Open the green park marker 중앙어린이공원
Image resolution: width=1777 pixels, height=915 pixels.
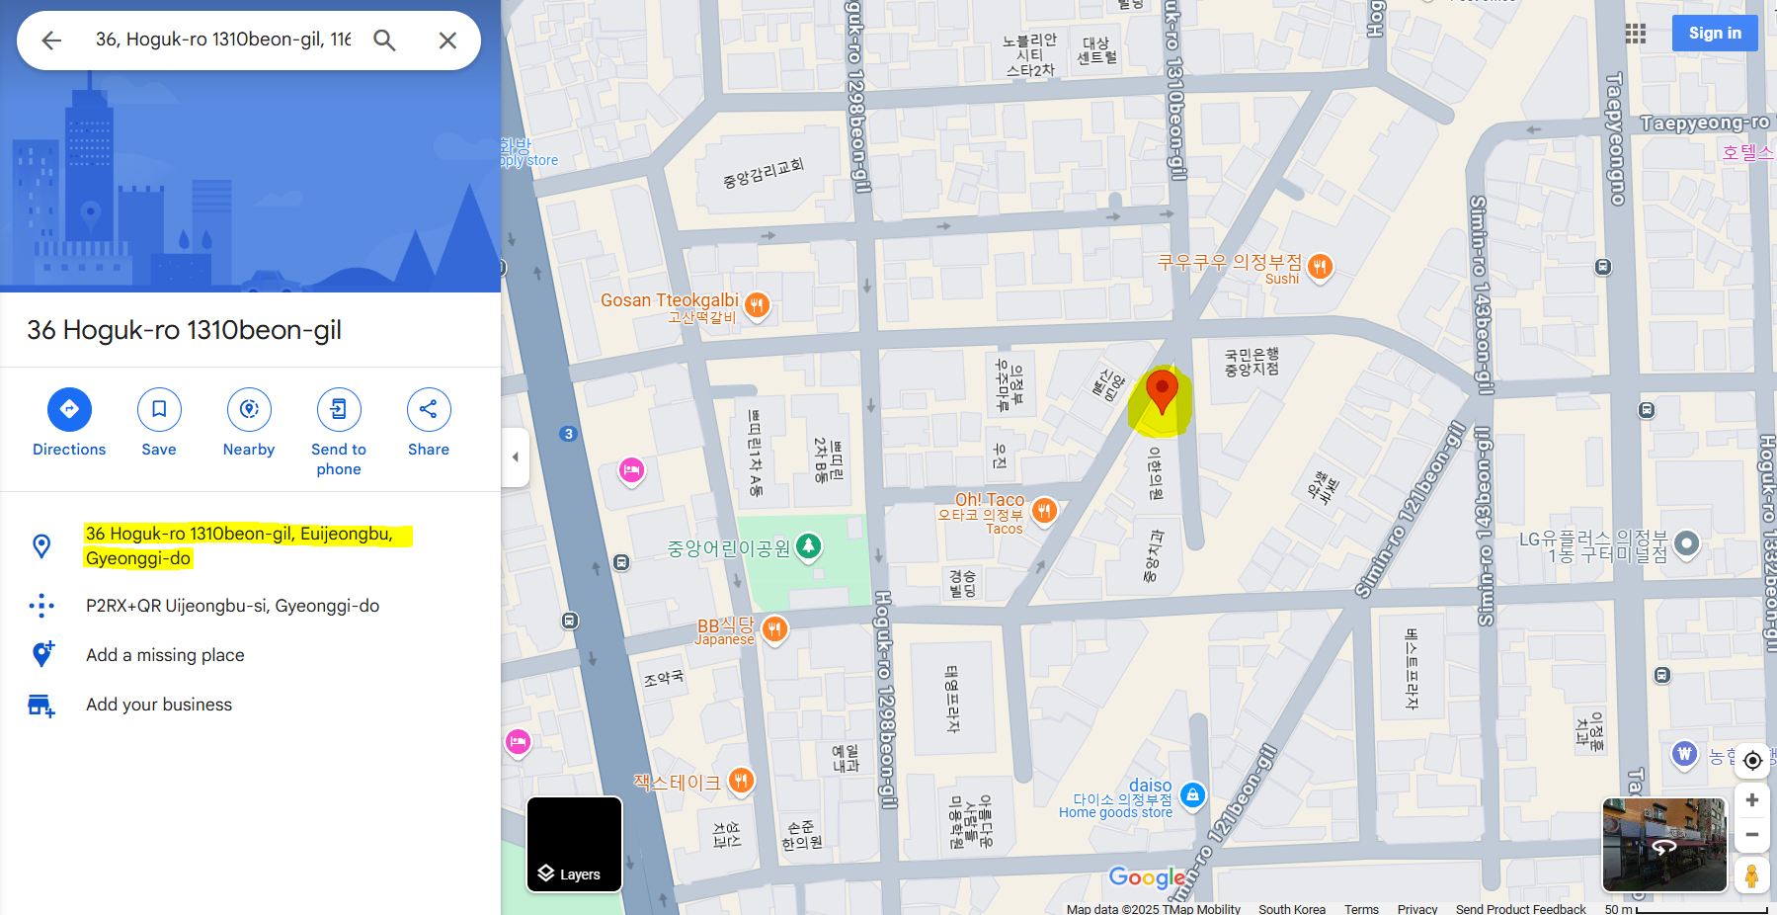coord(809,545)
